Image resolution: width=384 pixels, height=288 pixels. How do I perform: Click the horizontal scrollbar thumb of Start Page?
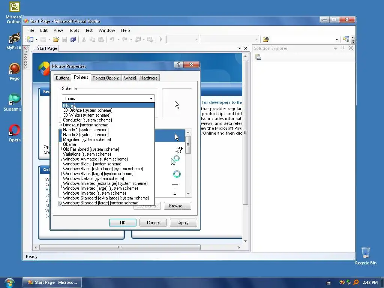[120, 247]
